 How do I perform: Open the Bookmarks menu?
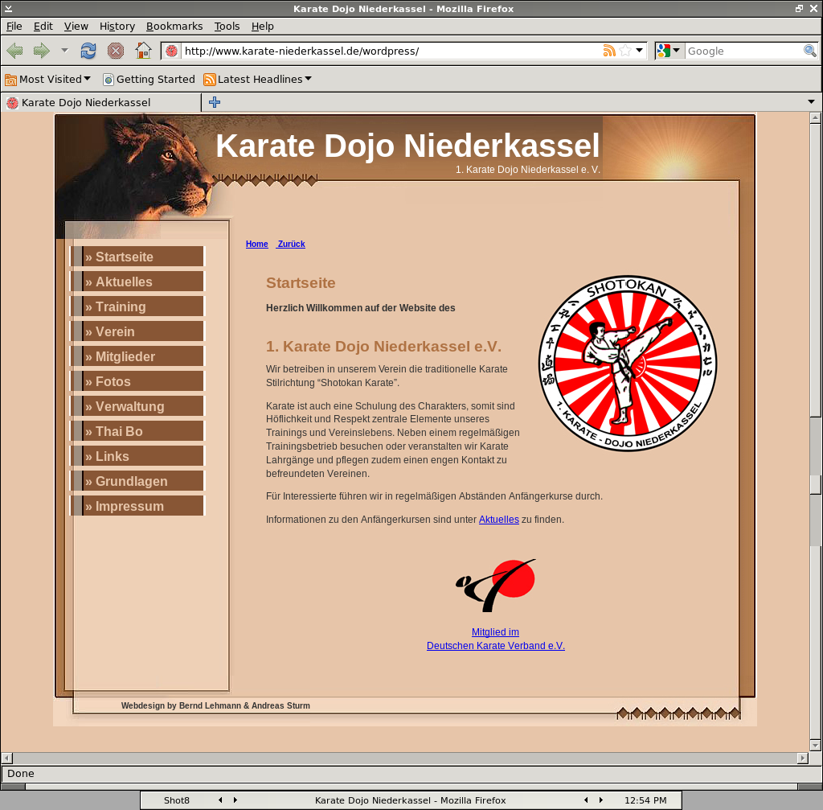[x=174, y=26]
